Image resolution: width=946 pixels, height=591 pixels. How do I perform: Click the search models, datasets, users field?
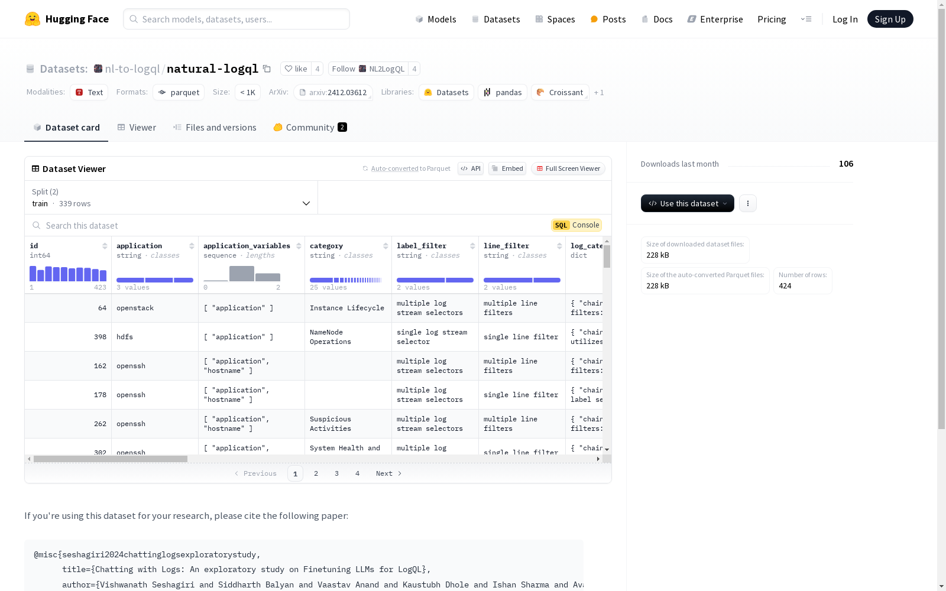(237, 19)
